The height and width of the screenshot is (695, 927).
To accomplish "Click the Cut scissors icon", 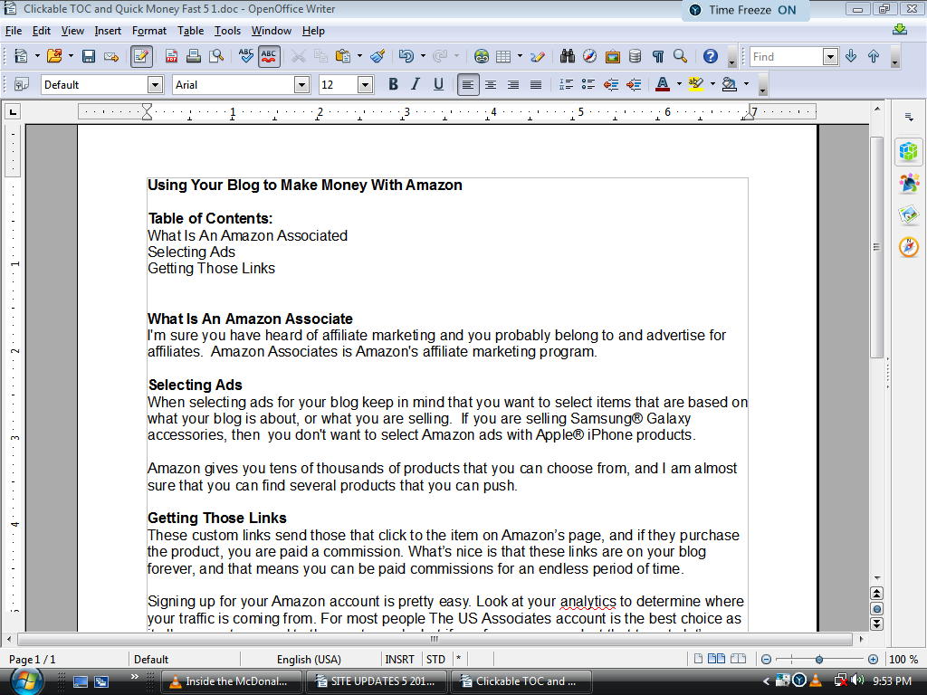I will (299, 56).
